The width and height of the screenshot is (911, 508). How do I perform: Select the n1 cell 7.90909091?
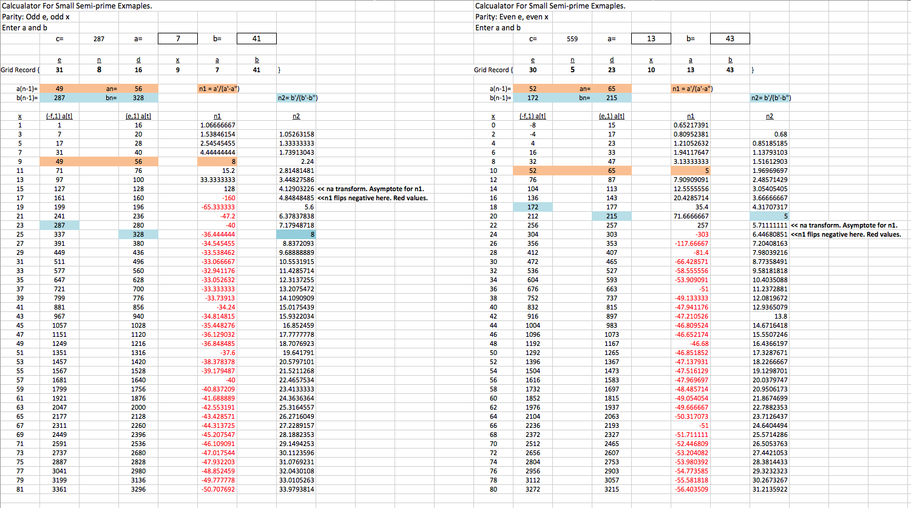[691, 180]
